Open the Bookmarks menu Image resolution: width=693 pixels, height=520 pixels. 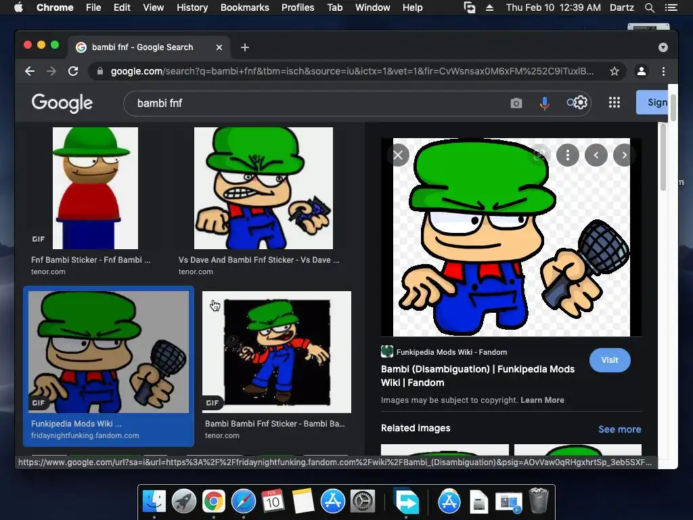click(x=245, y=7)
